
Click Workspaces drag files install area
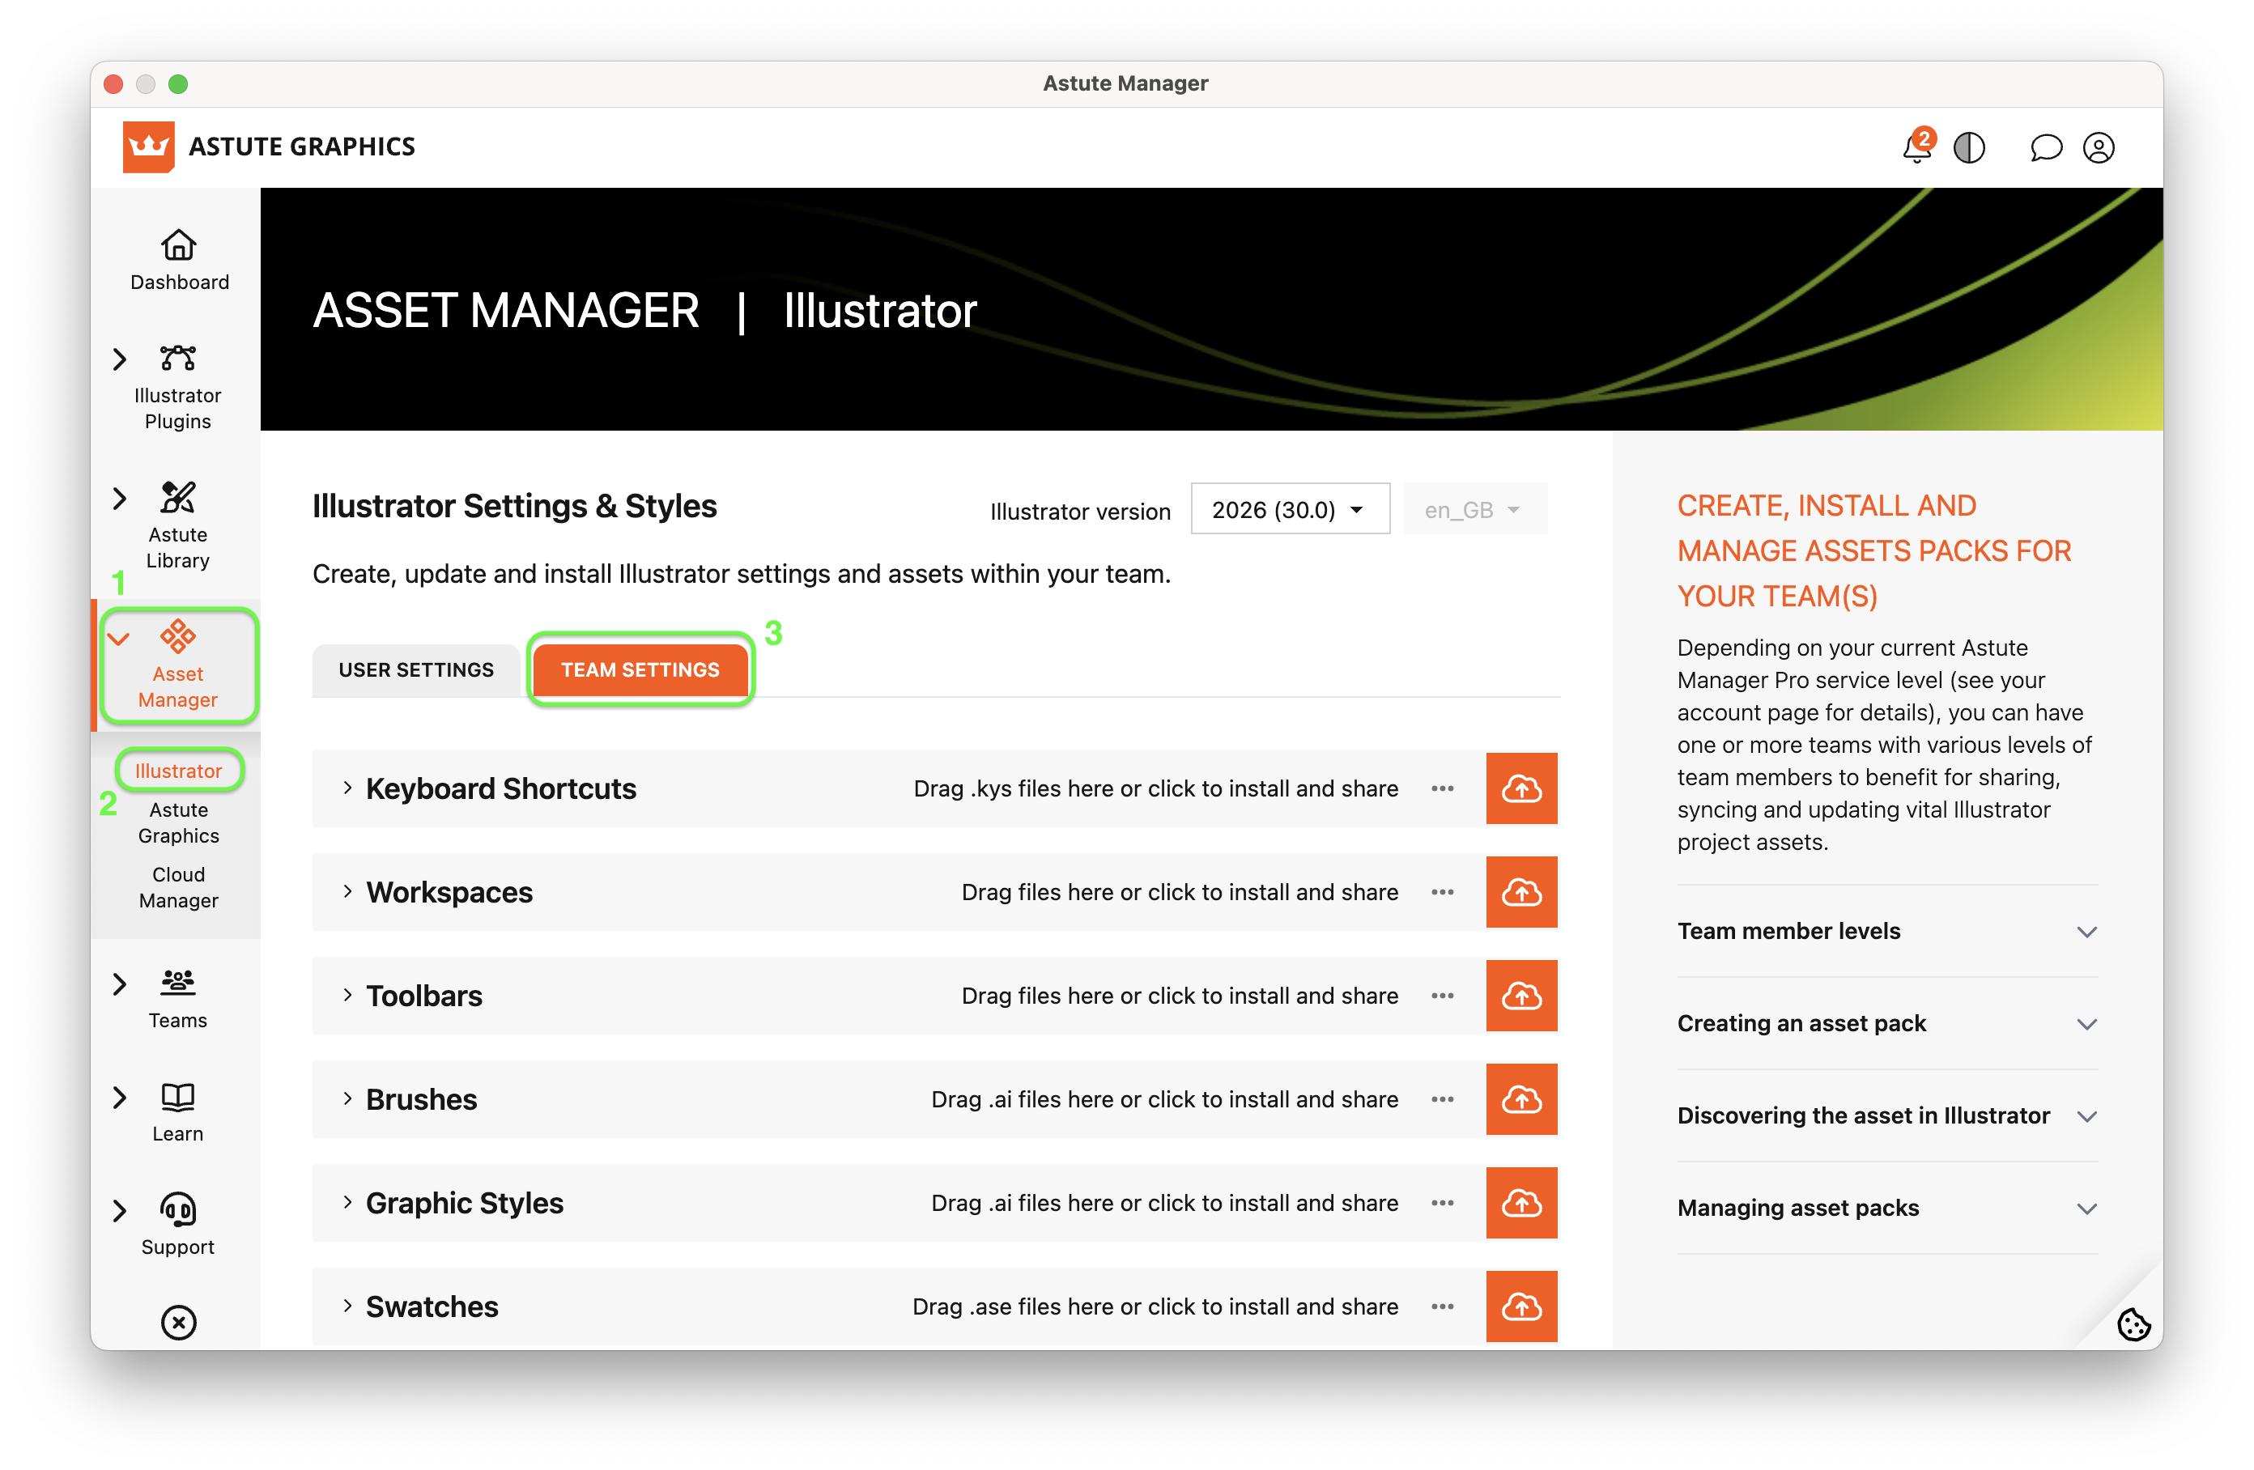(x=1180, y=892)
